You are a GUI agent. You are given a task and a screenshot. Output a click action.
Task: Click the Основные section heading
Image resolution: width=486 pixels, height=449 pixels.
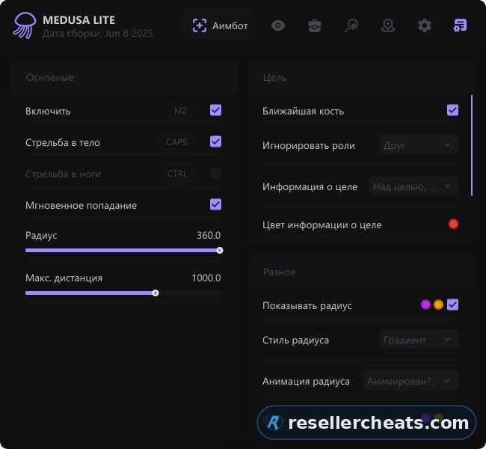[x=50, y=78]
